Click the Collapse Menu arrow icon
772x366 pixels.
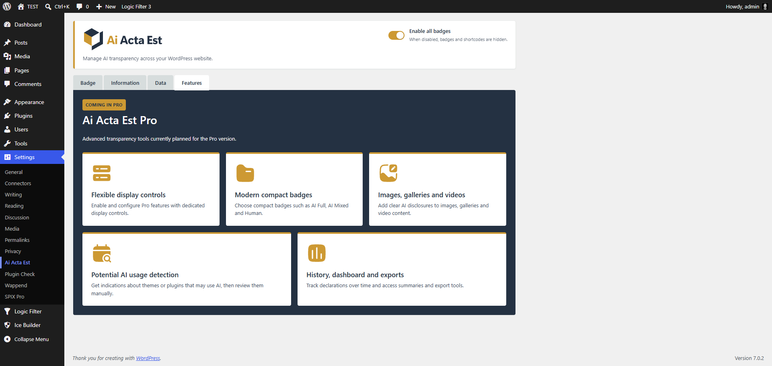pos(7,339)
